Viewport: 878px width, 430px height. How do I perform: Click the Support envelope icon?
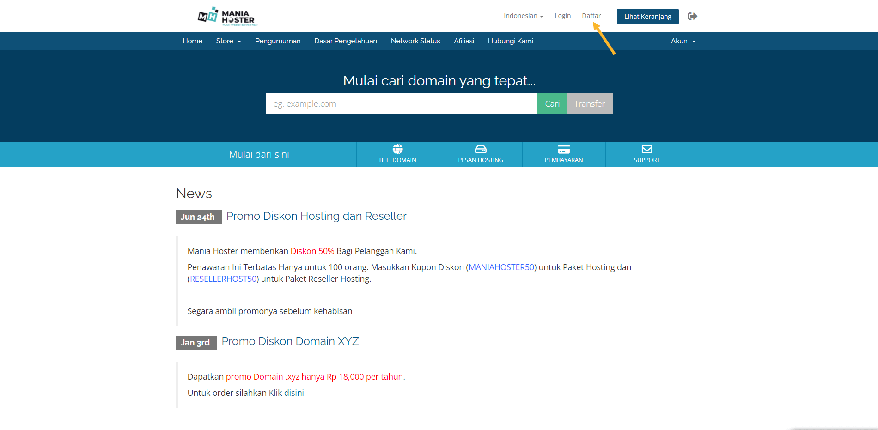point(646,149)
